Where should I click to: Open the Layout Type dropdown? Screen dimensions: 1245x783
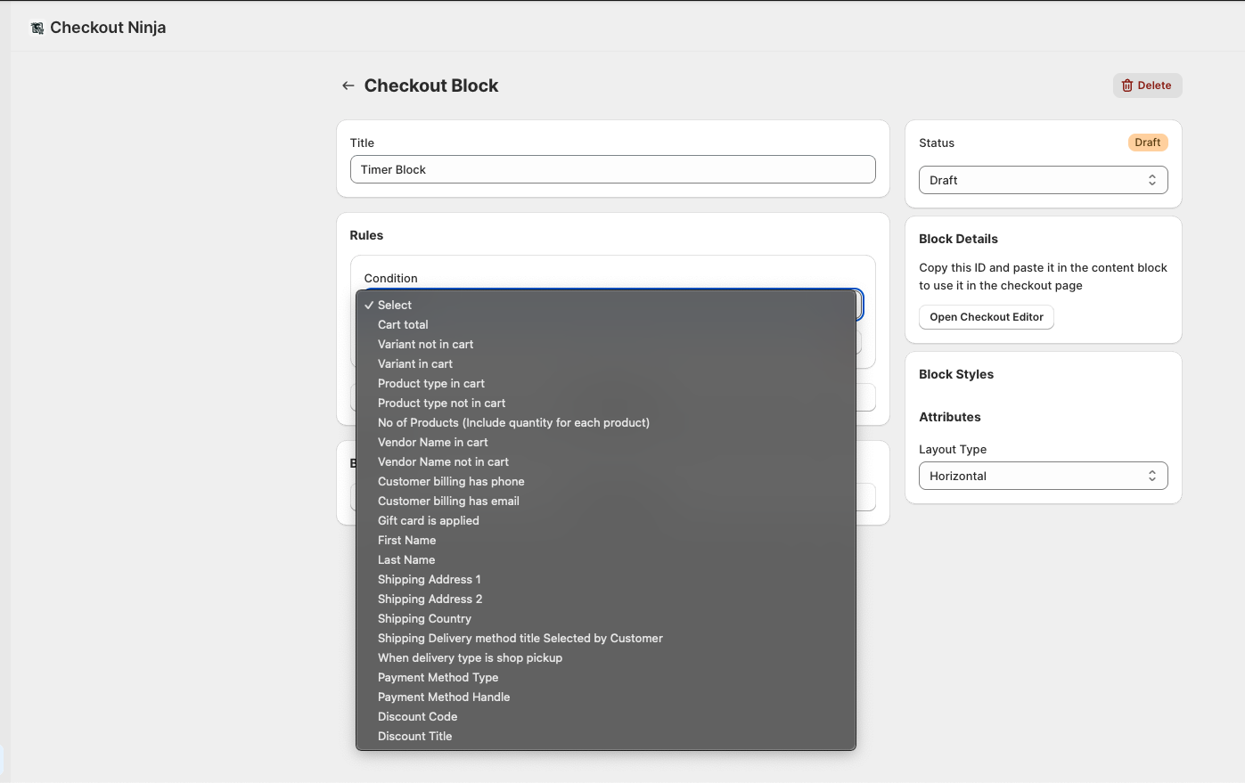[x=1043, y=476]
